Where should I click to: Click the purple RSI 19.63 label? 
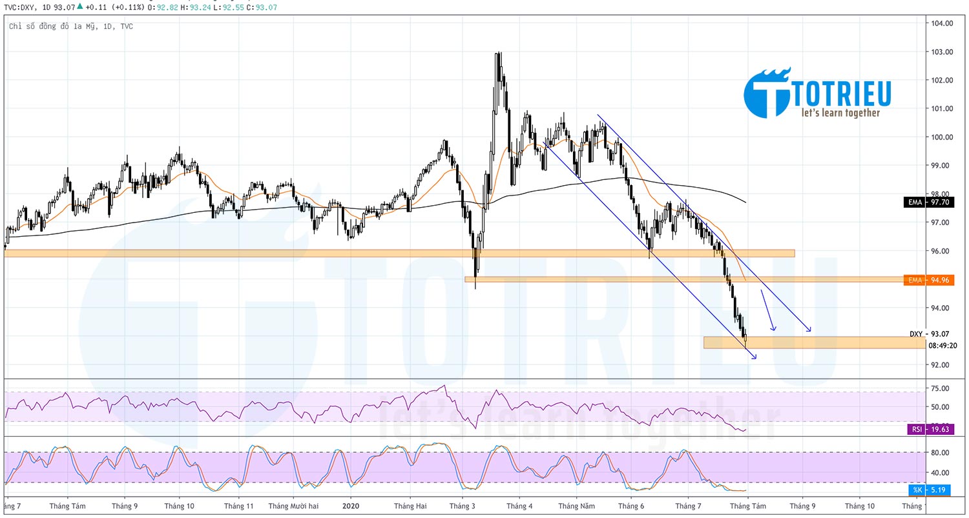tap(932, 429)
